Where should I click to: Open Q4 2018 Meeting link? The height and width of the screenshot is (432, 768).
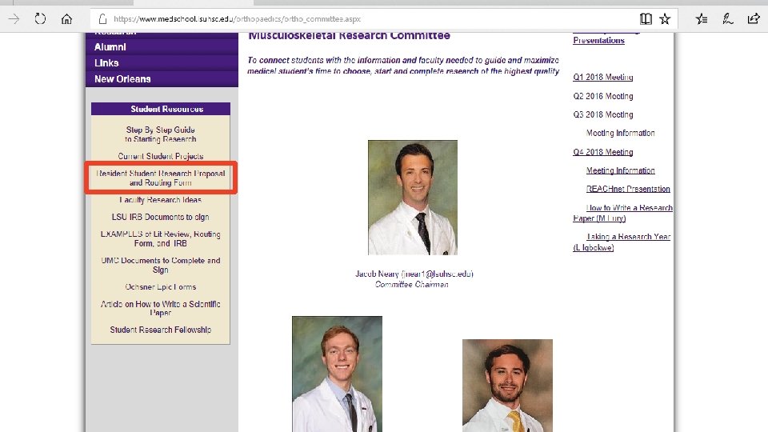603,152
